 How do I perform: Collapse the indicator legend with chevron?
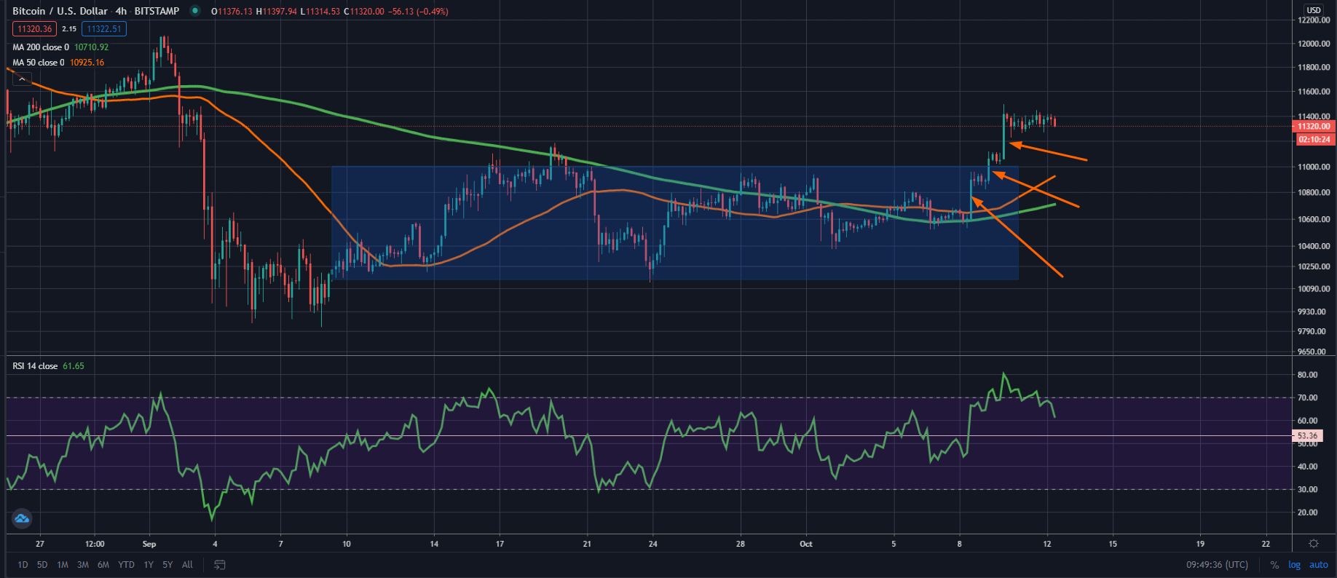[22, 79]
